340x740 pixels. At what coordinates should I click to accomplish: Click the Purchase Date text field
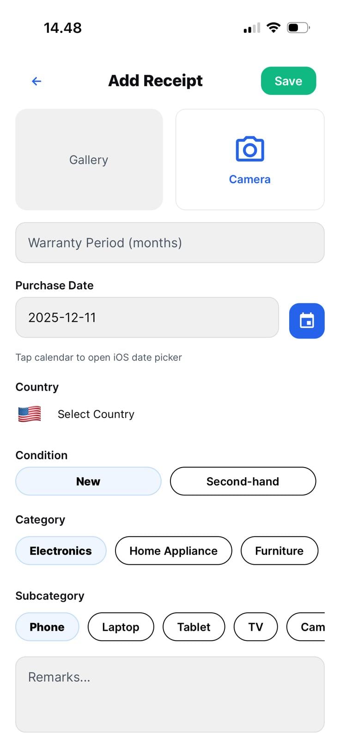tap(147, 317)
